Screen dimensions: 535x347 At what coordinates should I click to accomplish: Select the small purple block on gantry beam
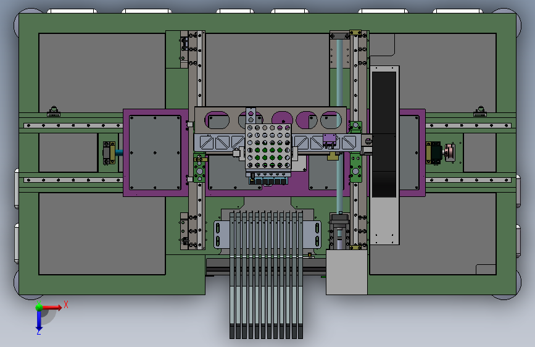pyautogui.click(x=330, y=139)
